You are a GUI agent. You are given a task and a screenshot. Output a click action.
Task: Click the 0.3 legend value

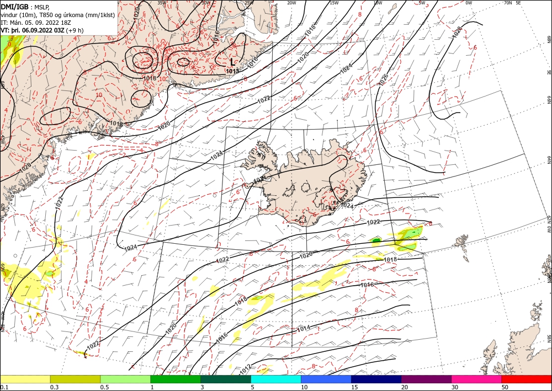point(54,387)
